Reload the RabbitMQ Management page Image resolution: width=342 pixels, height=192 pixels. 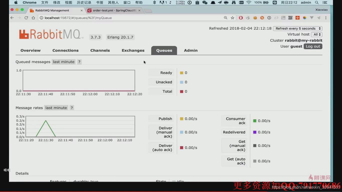point(26,18)
